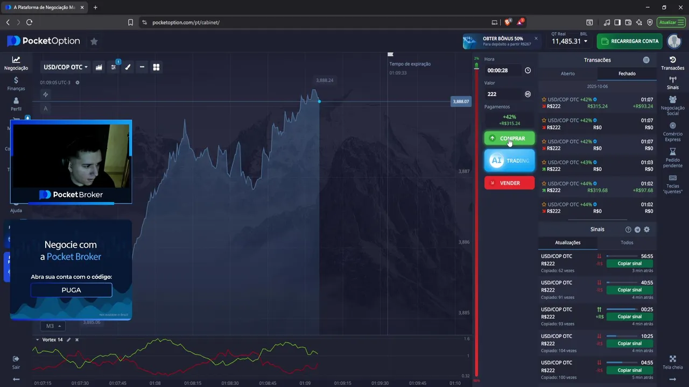Close the OBTER BÔNUS 50% banner

coord(536,38)
